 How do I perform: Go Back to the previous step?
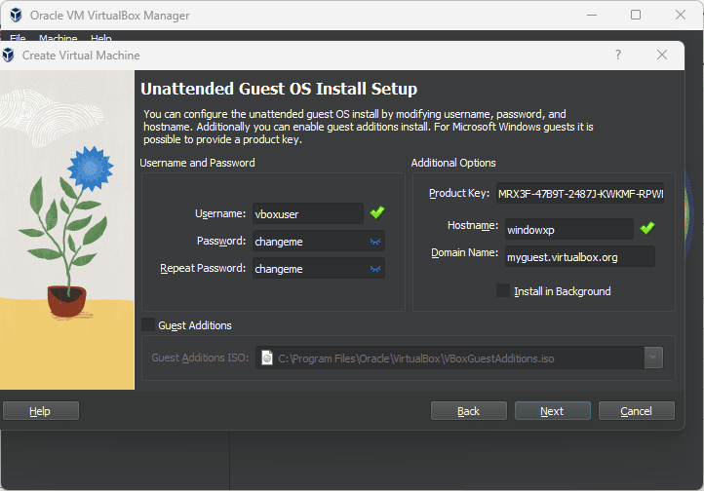(x=468, y=411)
